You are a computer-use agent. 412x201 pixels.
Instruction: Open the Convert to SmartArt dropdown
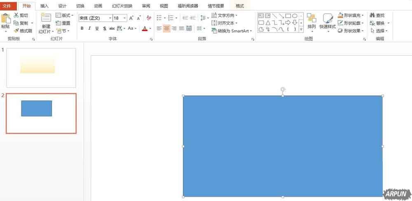coord(232,31)
